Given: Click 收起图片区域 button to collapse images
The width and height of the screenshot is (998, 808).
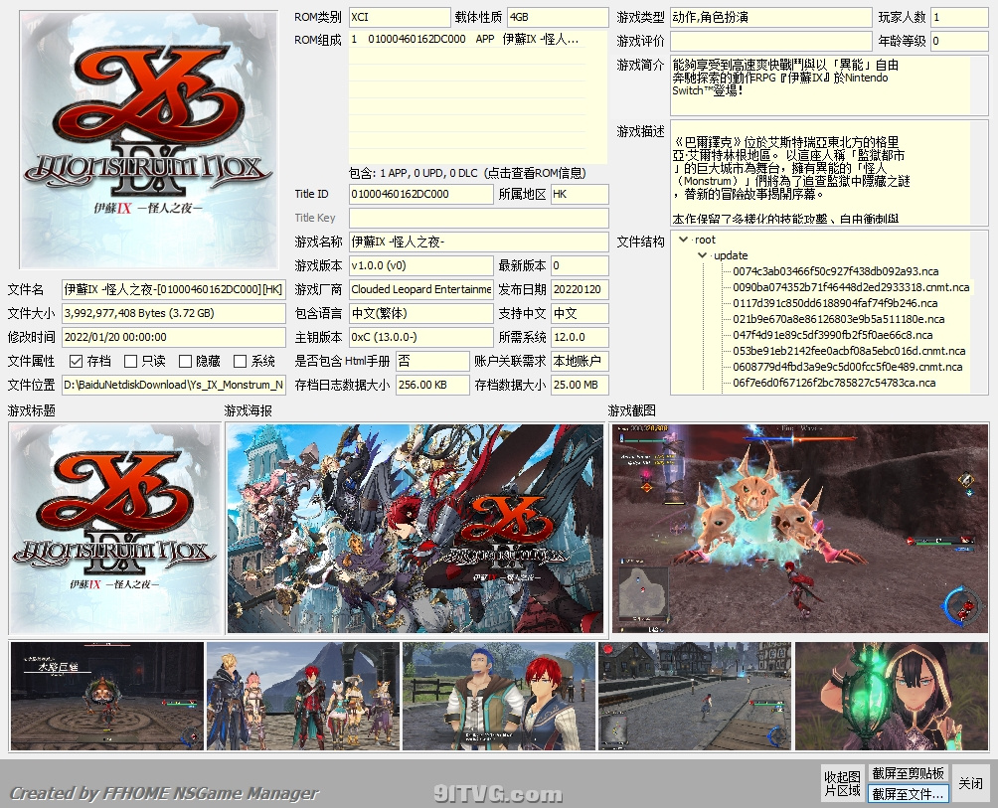Looking at the screenshot, I should tap(842, 783).
